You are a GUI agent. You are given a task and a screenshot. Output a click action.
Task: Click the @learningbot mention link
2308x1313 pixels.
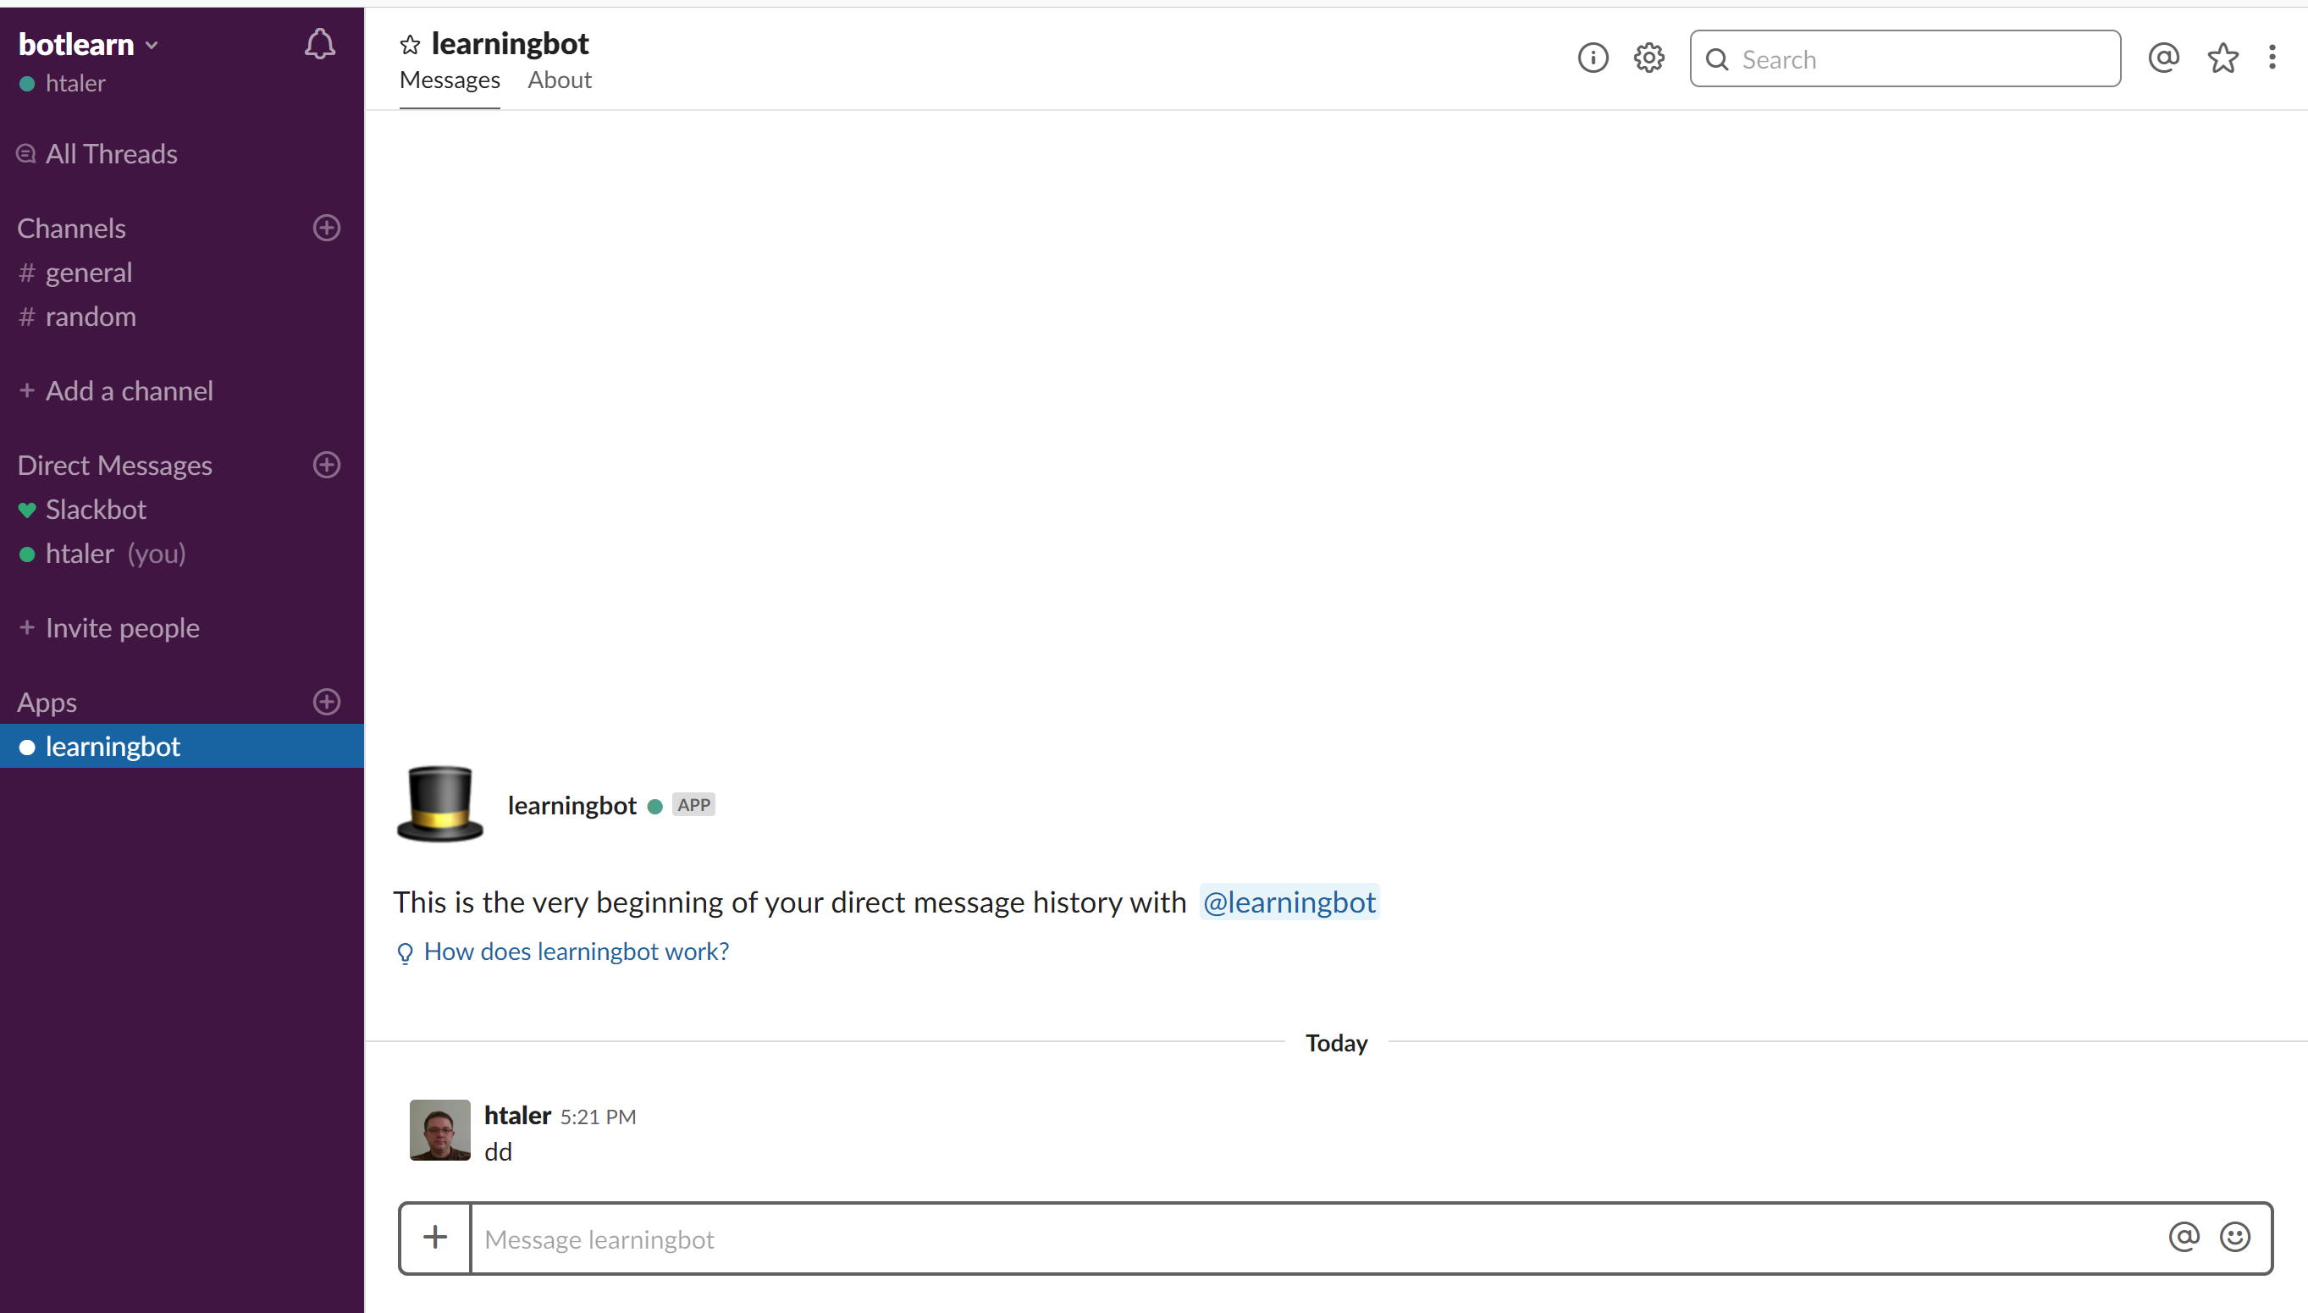(x=1289, y=902)
